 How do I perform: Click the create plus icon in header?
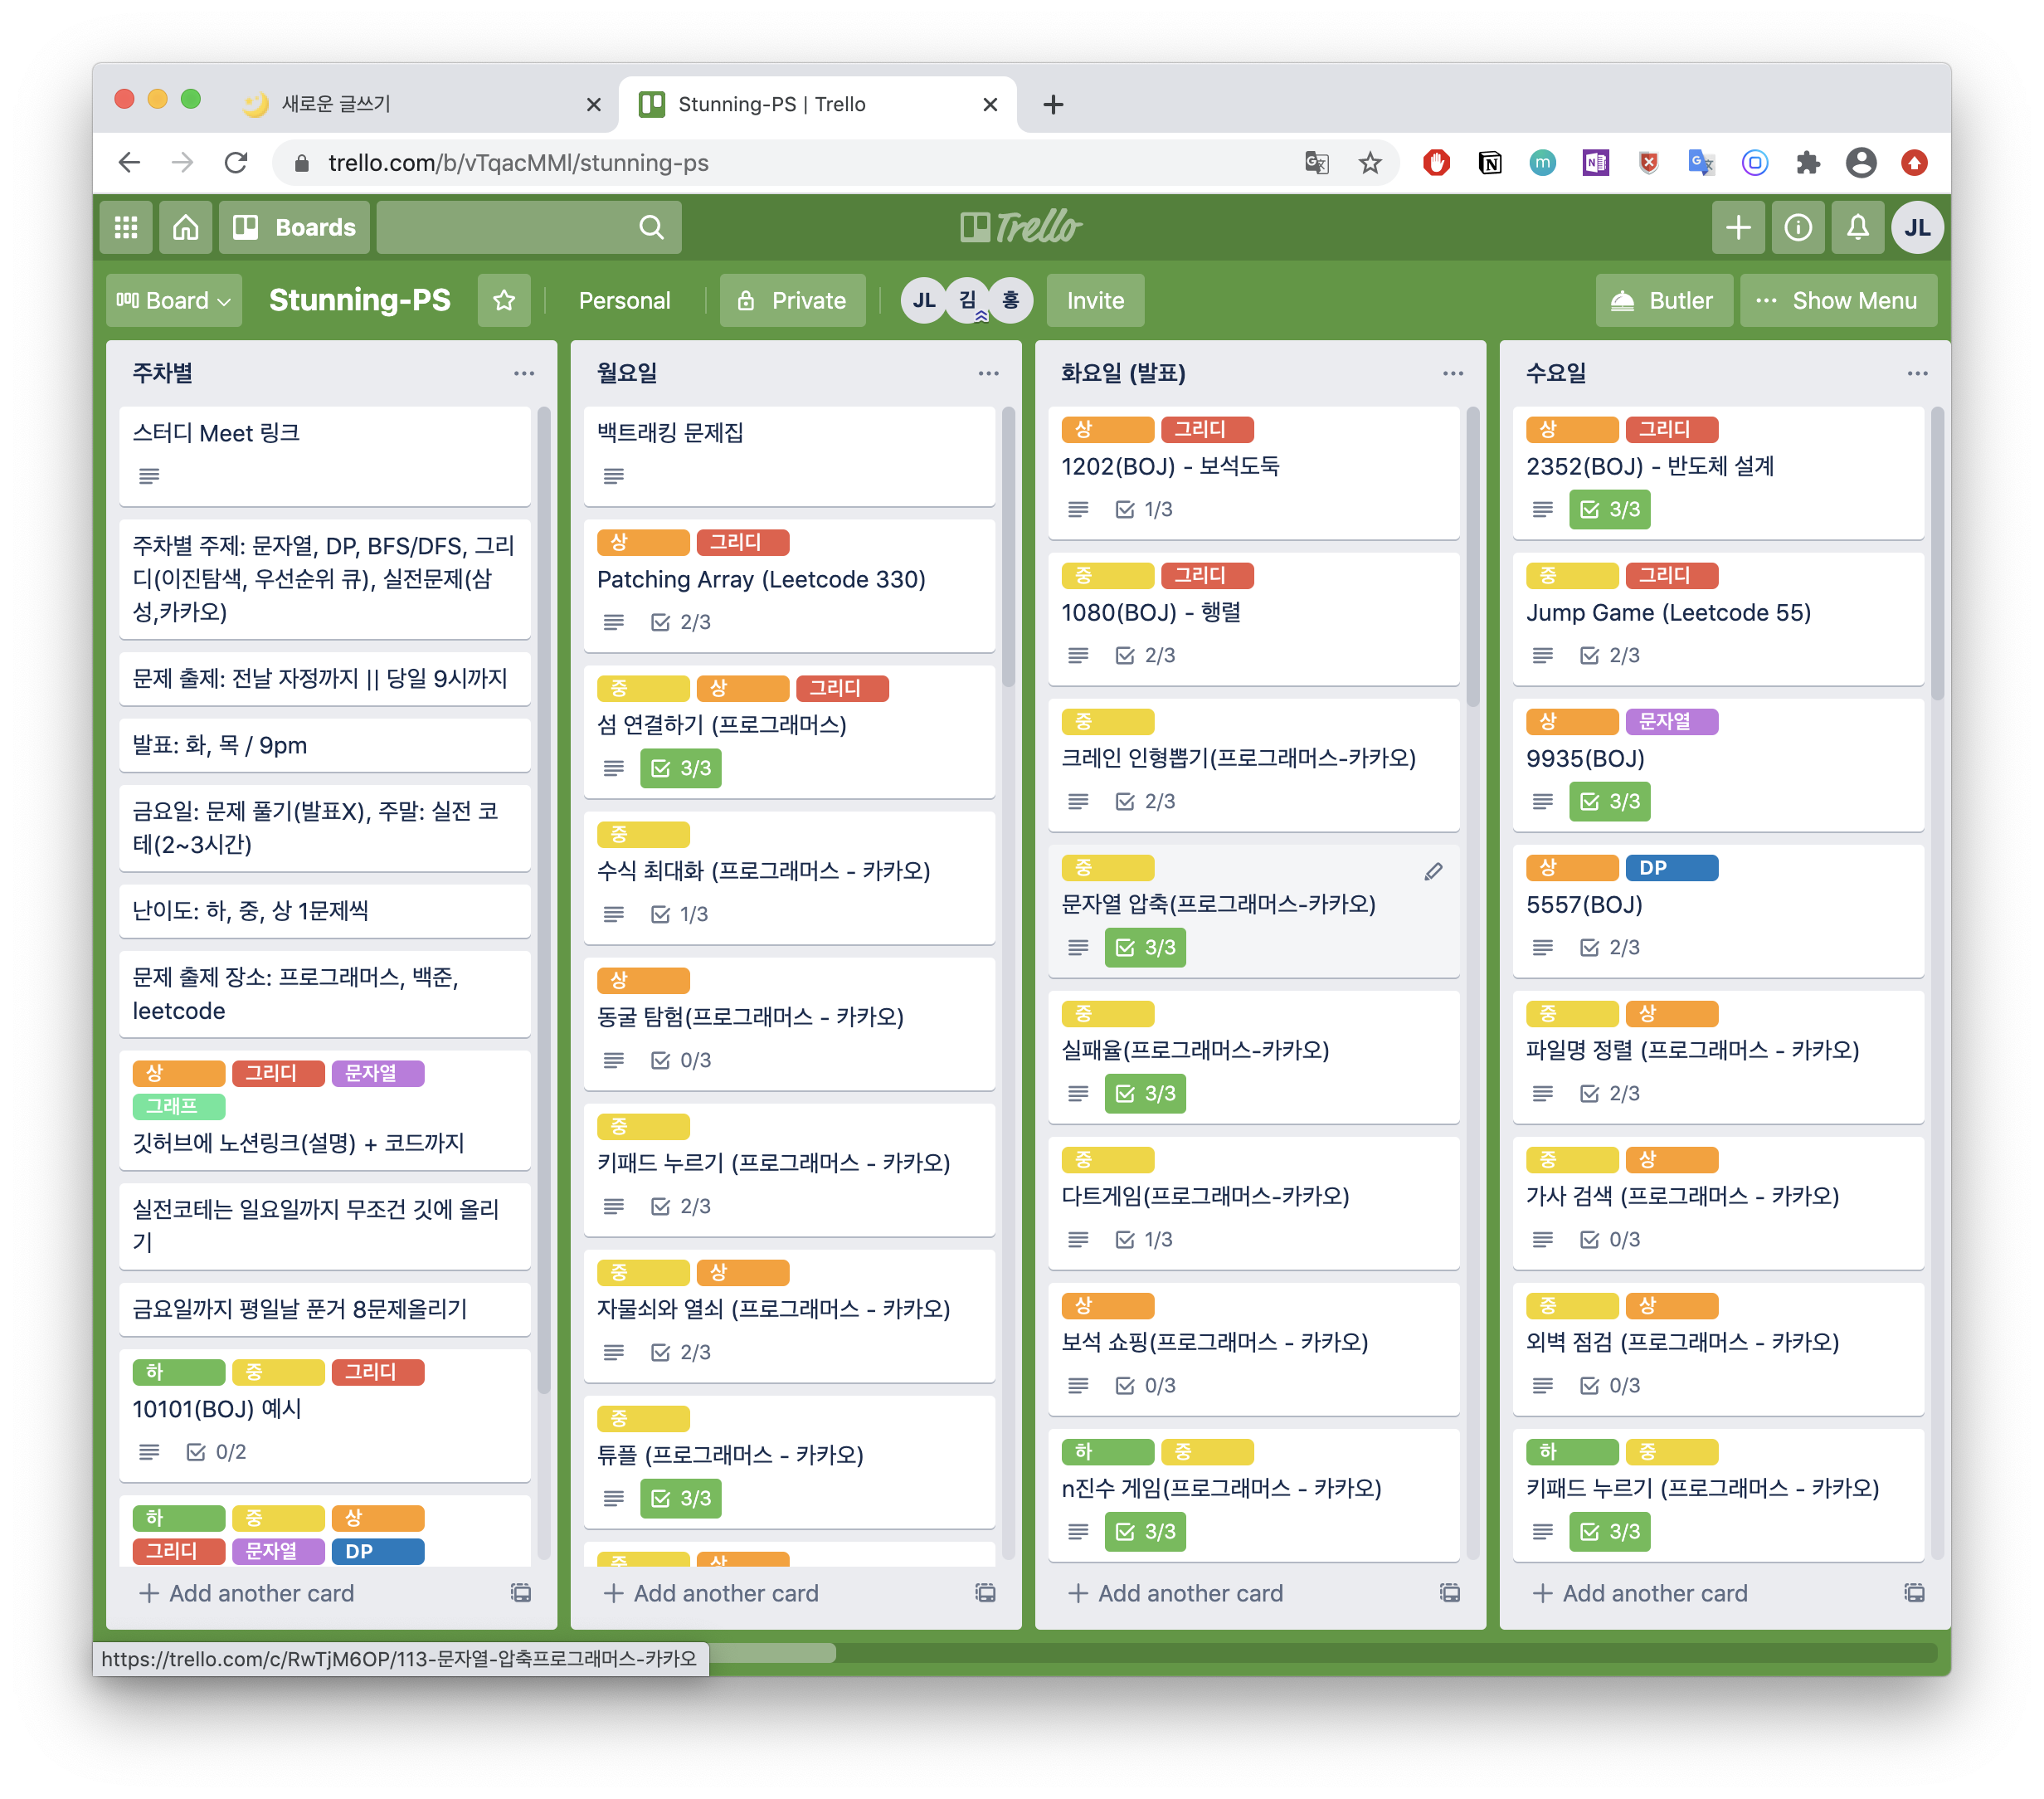[x=1738, y=228]
